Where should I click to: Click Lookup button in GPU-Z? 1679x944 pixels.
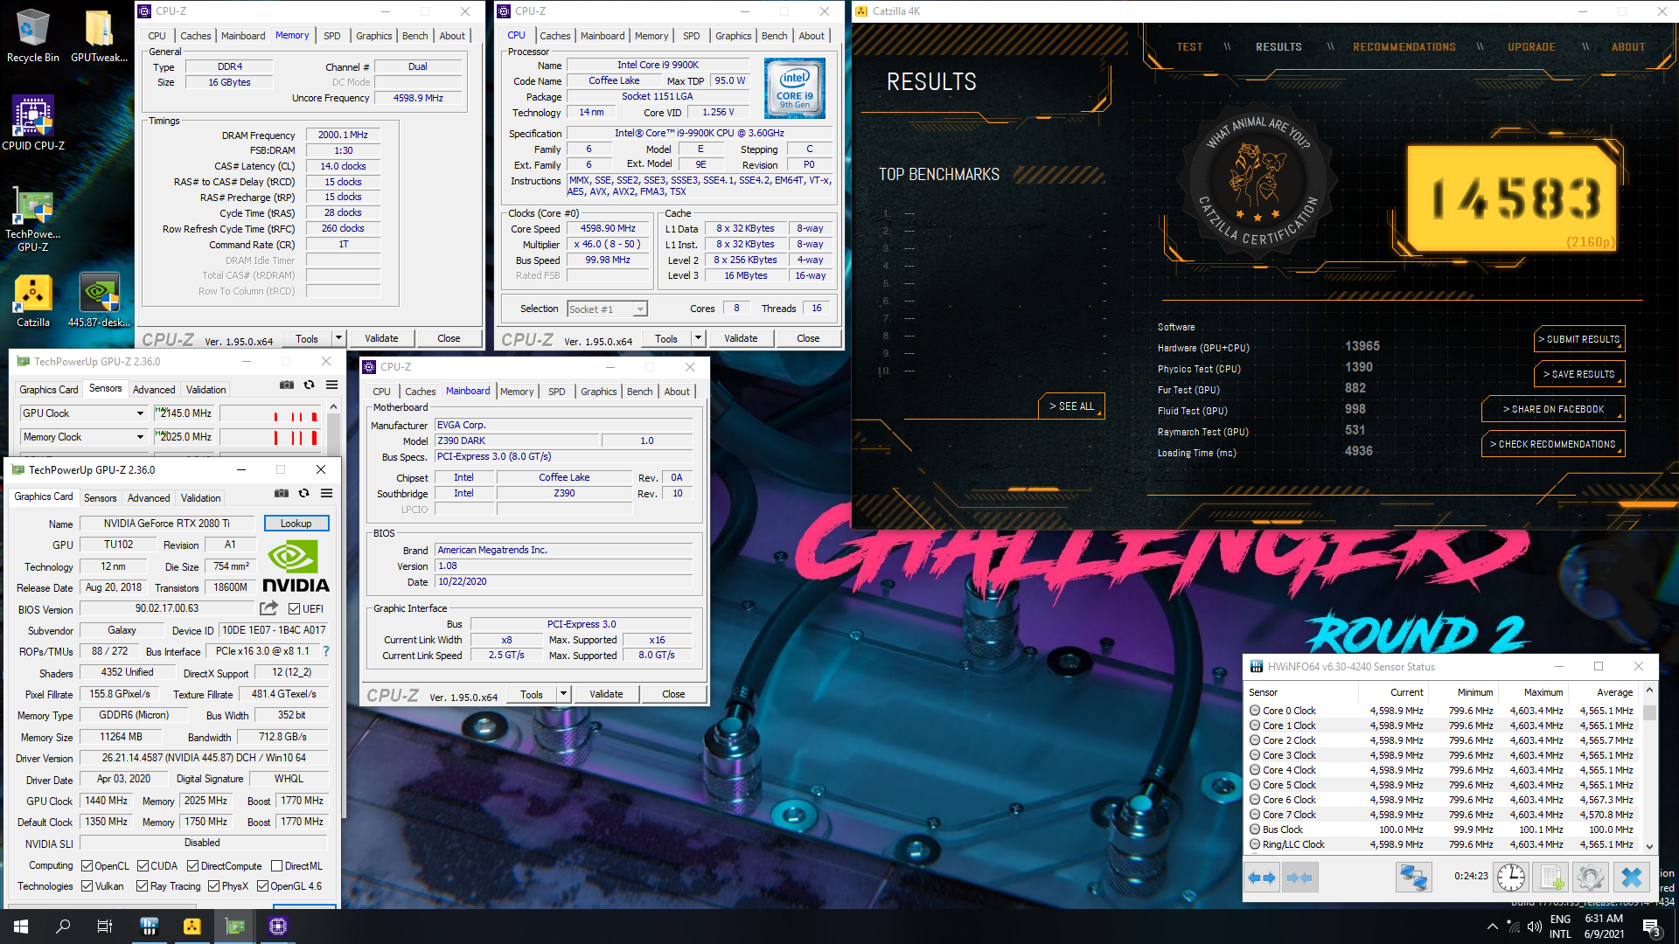pyautogui.click(x=296, y=524)
